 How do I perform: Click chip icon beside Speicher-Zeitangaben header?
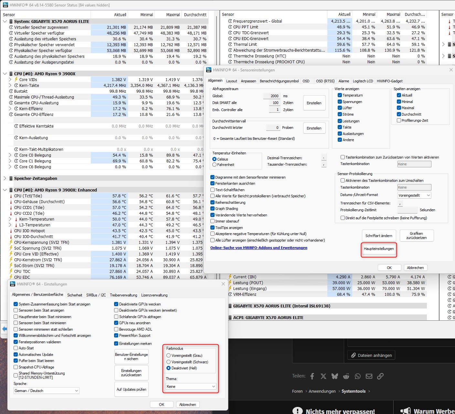(11, 178)
